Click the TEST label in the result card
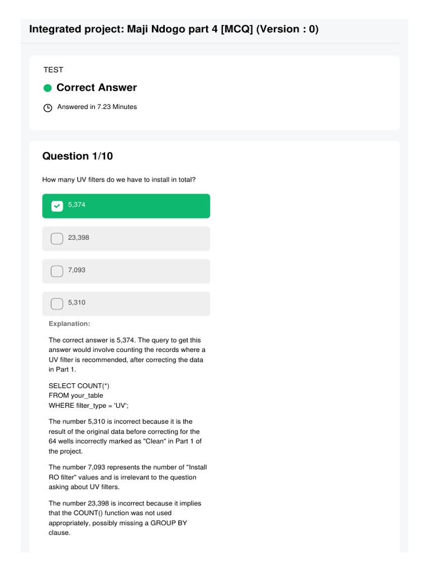 [53, 70]
